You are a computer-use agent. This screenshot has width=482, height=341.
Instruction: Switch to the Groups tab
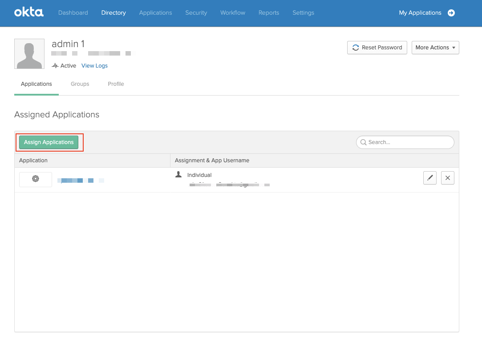click(80, 84)
